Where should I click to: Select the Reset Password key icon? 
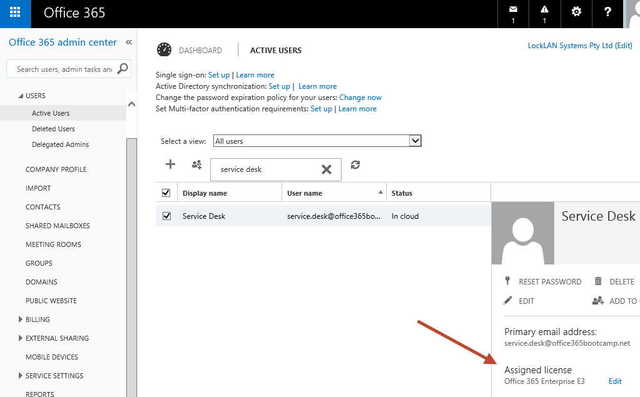(x=508, y=281)
